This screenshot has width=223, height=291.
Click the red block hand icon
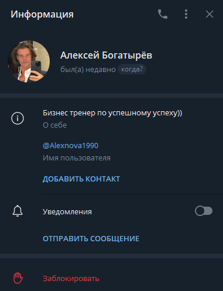[18, 278]
